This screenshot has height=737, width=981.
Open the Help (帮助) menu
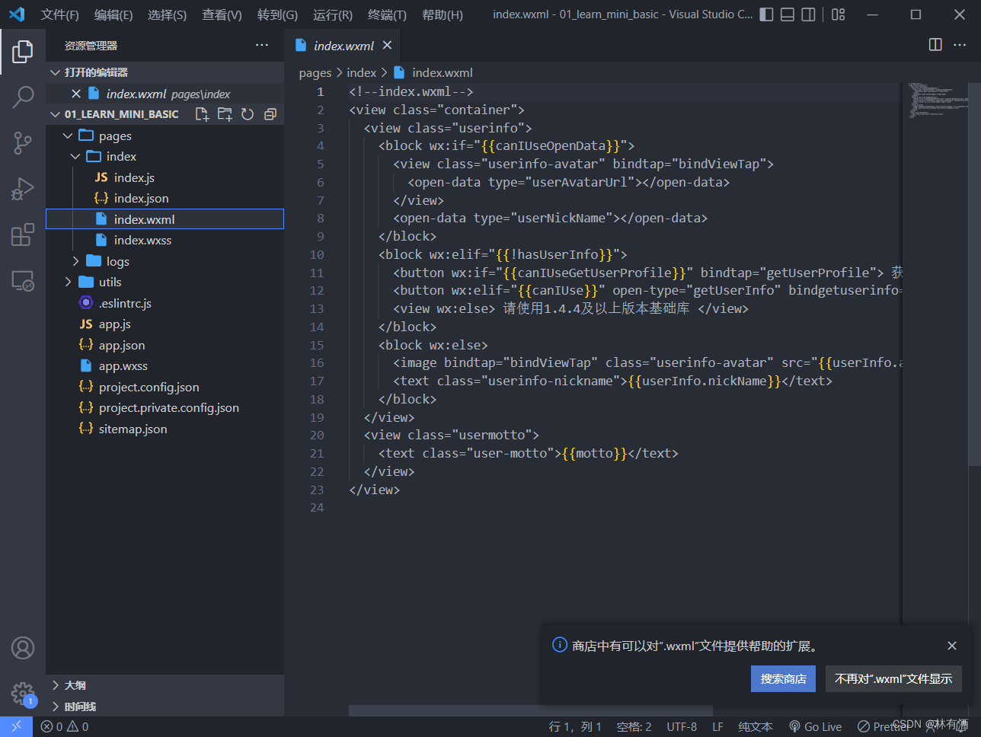pos(442,14)
